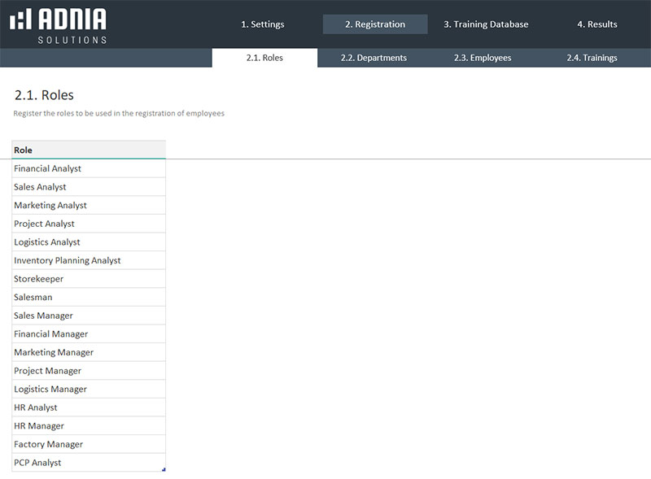This screenshot has width=651, height=479.
Task: Click the table resize handle corner
Action: [x=164, y=470]
